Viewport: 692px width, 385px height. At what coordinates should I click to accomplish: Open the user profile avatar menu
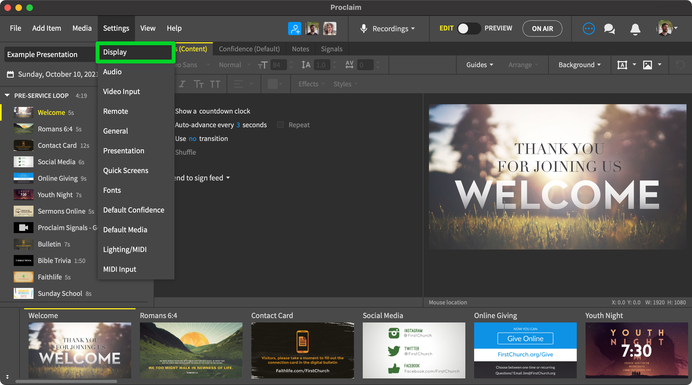(x=666, y=28)
